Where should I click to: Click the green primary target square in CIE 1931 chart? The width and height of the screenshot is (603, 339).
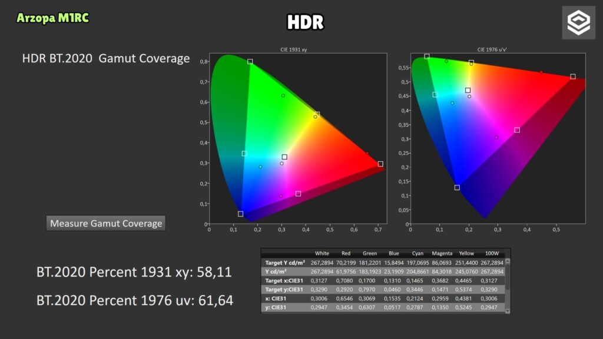(x=250, y=61)
